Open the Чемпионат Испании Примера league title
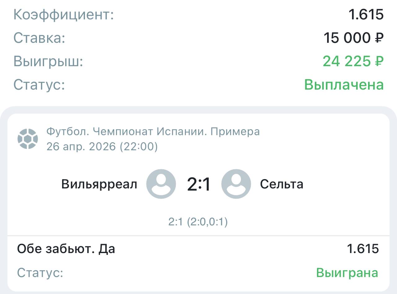Viewport: 397px width, 294px height. coord(153,132)
